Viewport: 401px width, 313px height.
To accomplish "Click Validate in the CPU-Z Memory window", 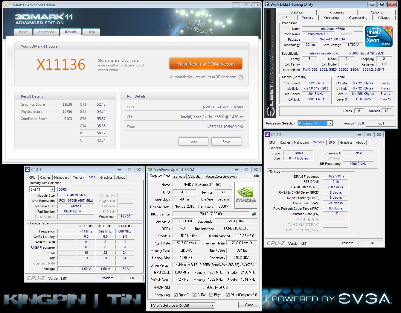I will pos(347,243).
